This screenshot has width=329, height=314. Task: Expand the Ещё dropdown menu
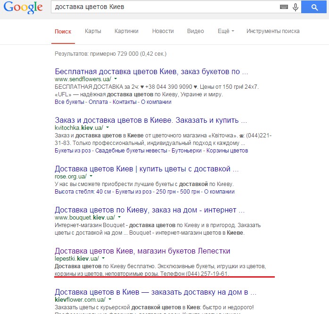pyautogui.click(x=226, y=31)
